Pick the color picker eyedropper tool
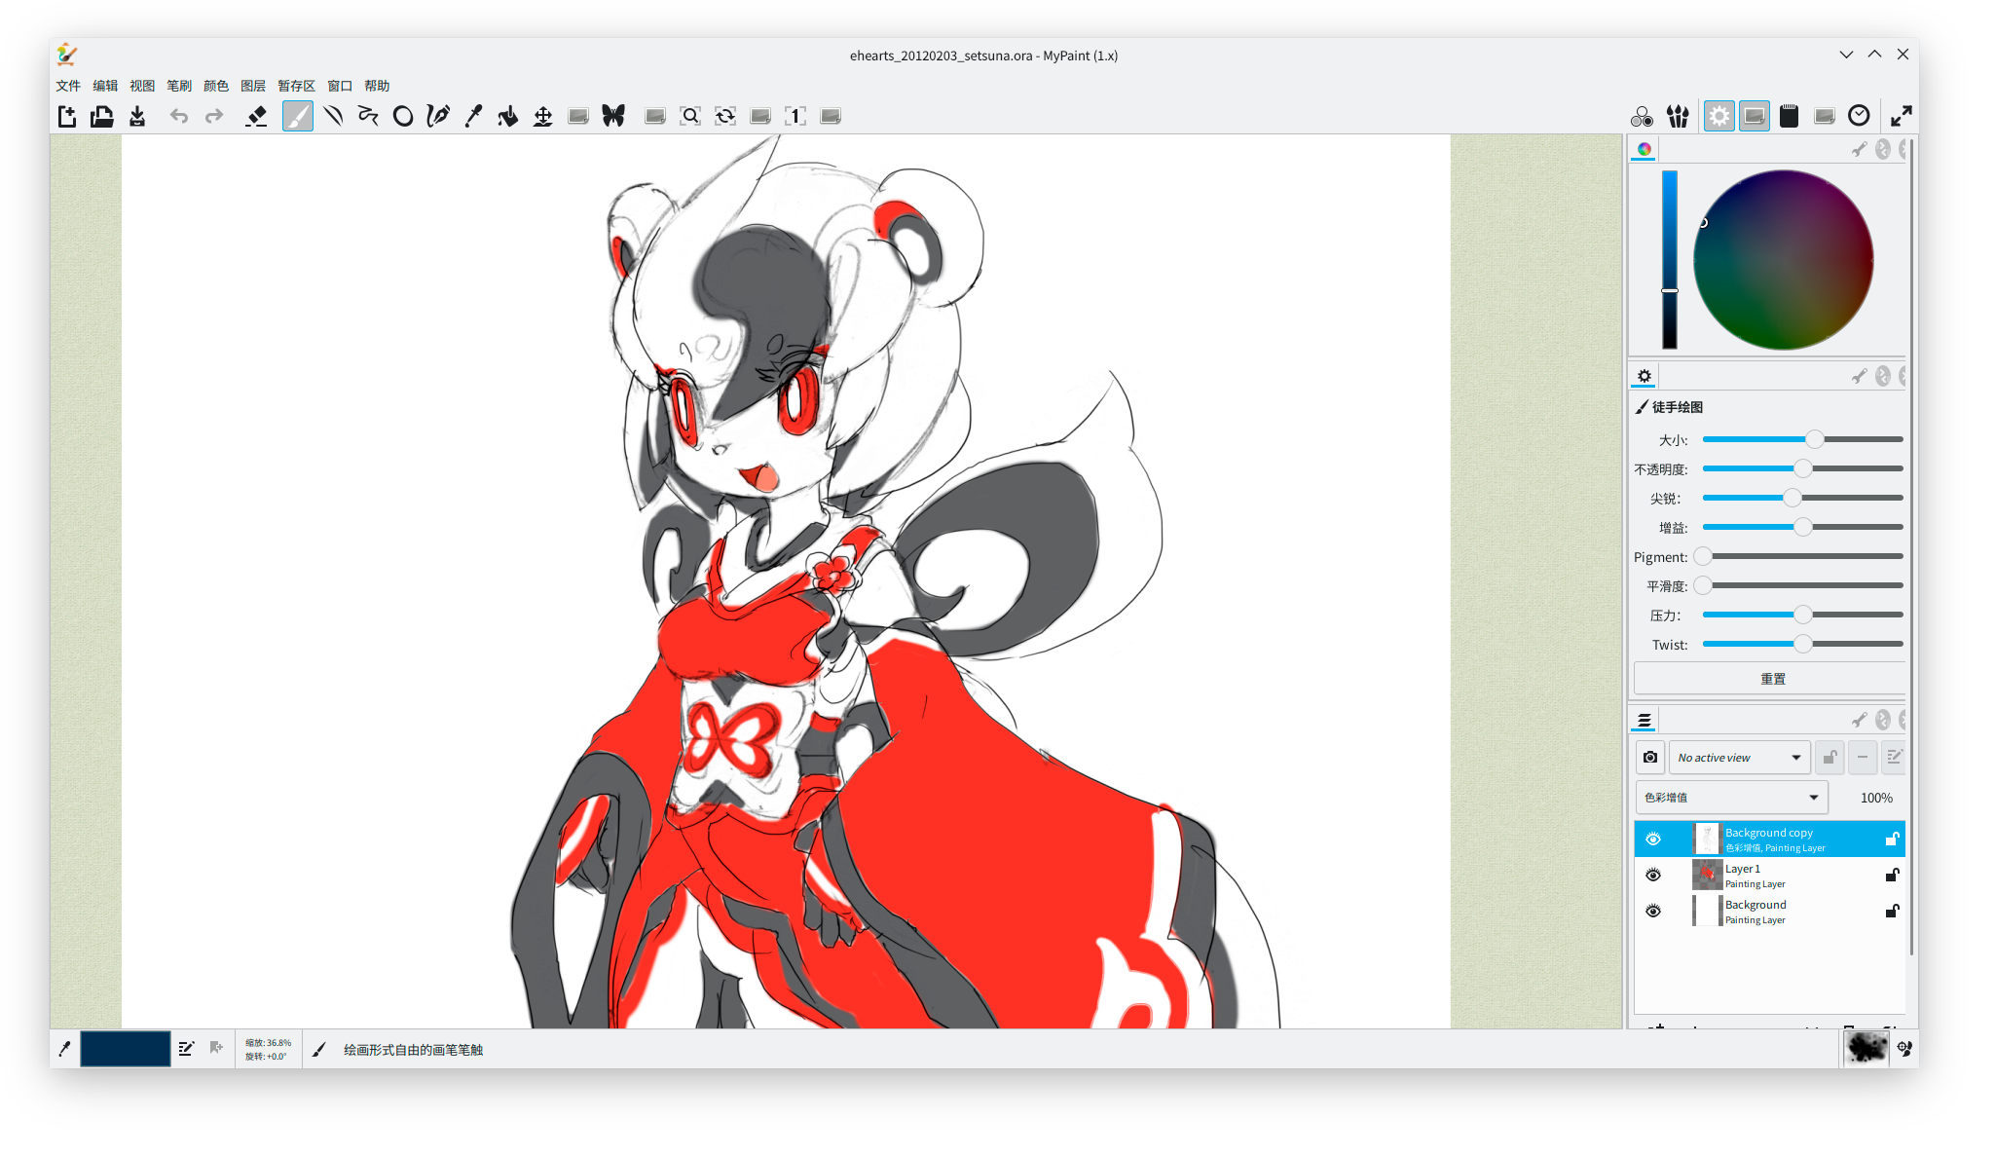The image size is (1996, 1157). [x=473, y=117]
